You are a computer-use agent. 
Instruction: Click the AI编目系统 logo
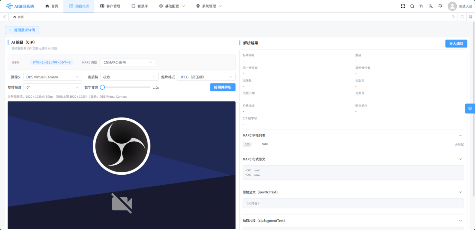tap(20, 6)
